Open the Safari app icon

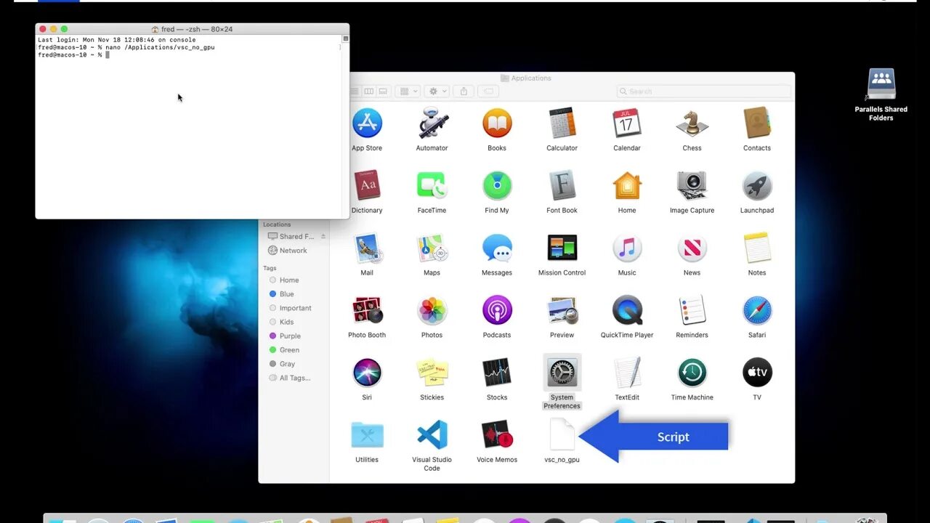click(x=757, y=311)
